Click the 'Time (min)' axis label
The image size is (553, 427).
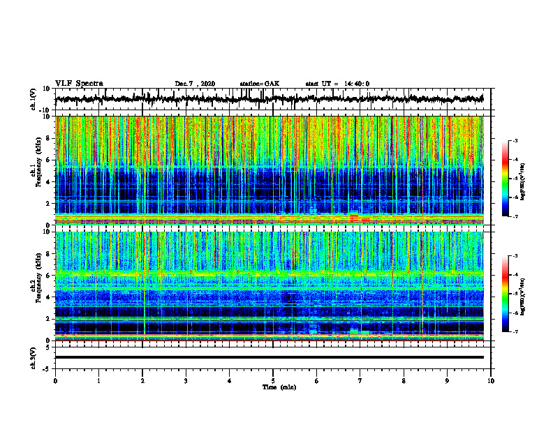[x=279, y=387]
